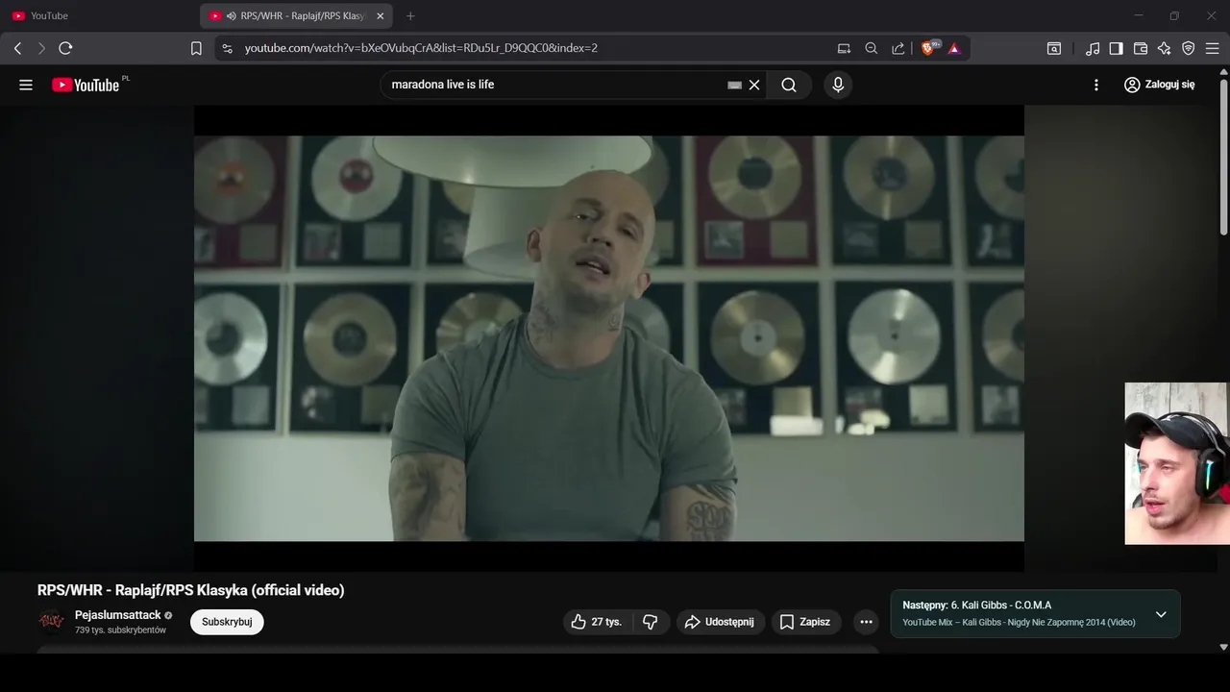Viewport: 1230px width, 692px height.
Task: Click Udostępnij share button
Action: (x=721, y=622)
